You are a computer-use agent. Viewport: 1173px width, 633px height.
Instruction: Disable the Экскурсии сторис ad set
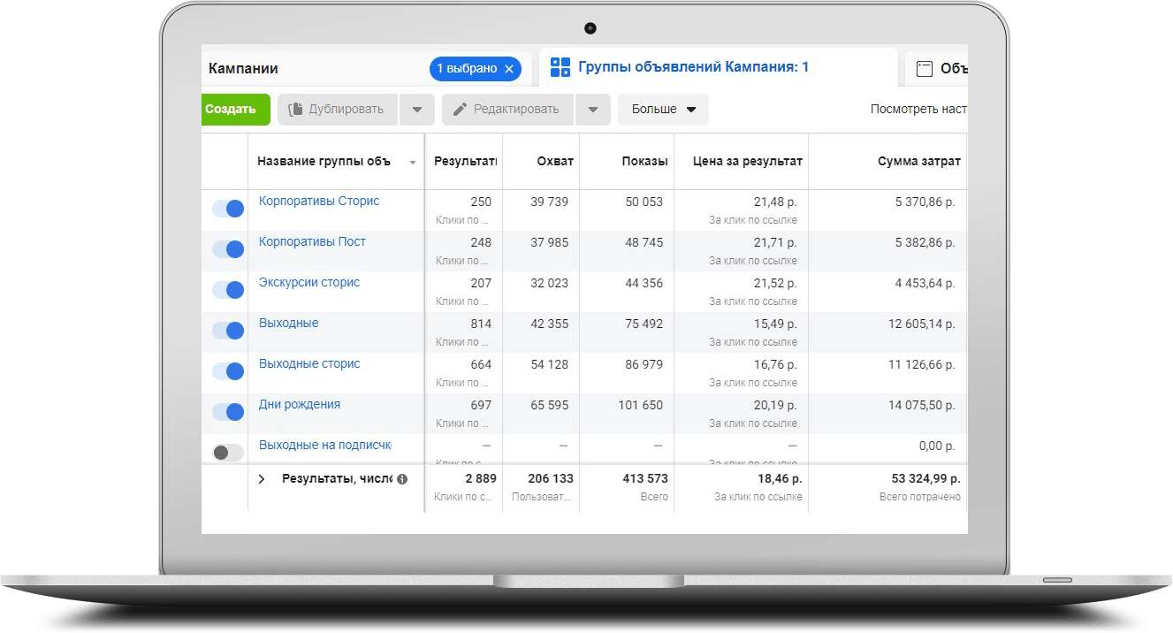tap(227, 290)
